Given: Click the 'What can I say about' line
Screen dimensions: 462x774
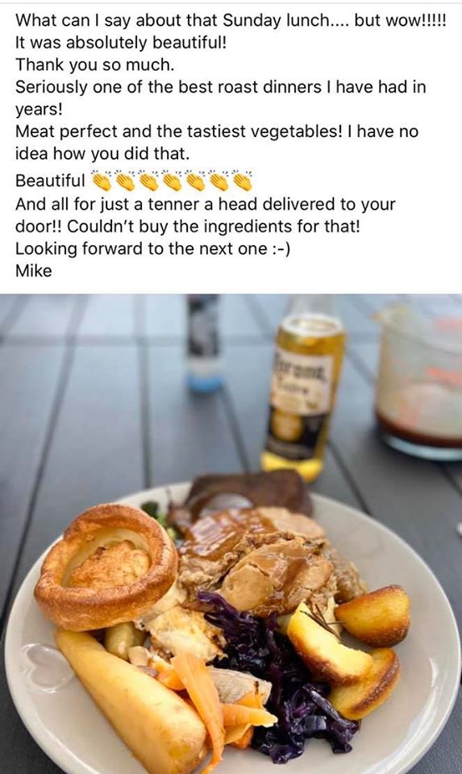Looking at the screenshot, I should 231,20.
